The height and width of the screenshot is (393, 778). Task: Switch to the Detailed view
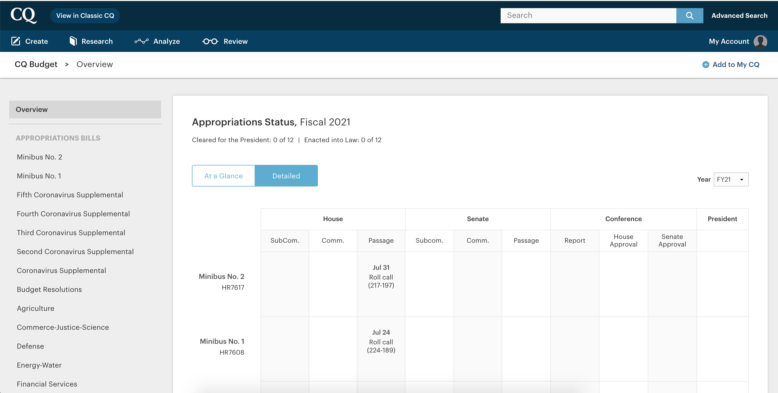tap(286, 176)
